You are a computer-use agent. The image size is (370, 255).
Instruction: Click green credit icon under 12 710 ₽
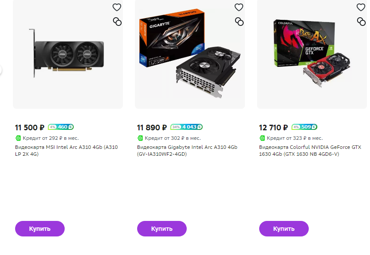[262, 138]
